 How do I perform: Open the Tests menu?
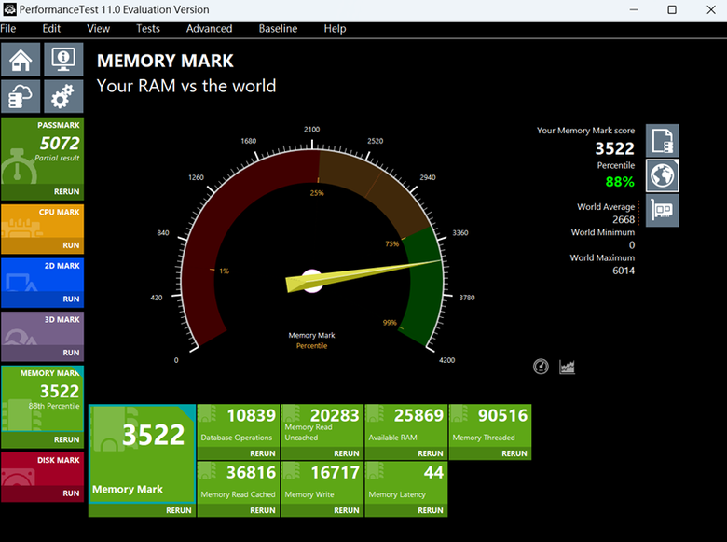point(148,29)
